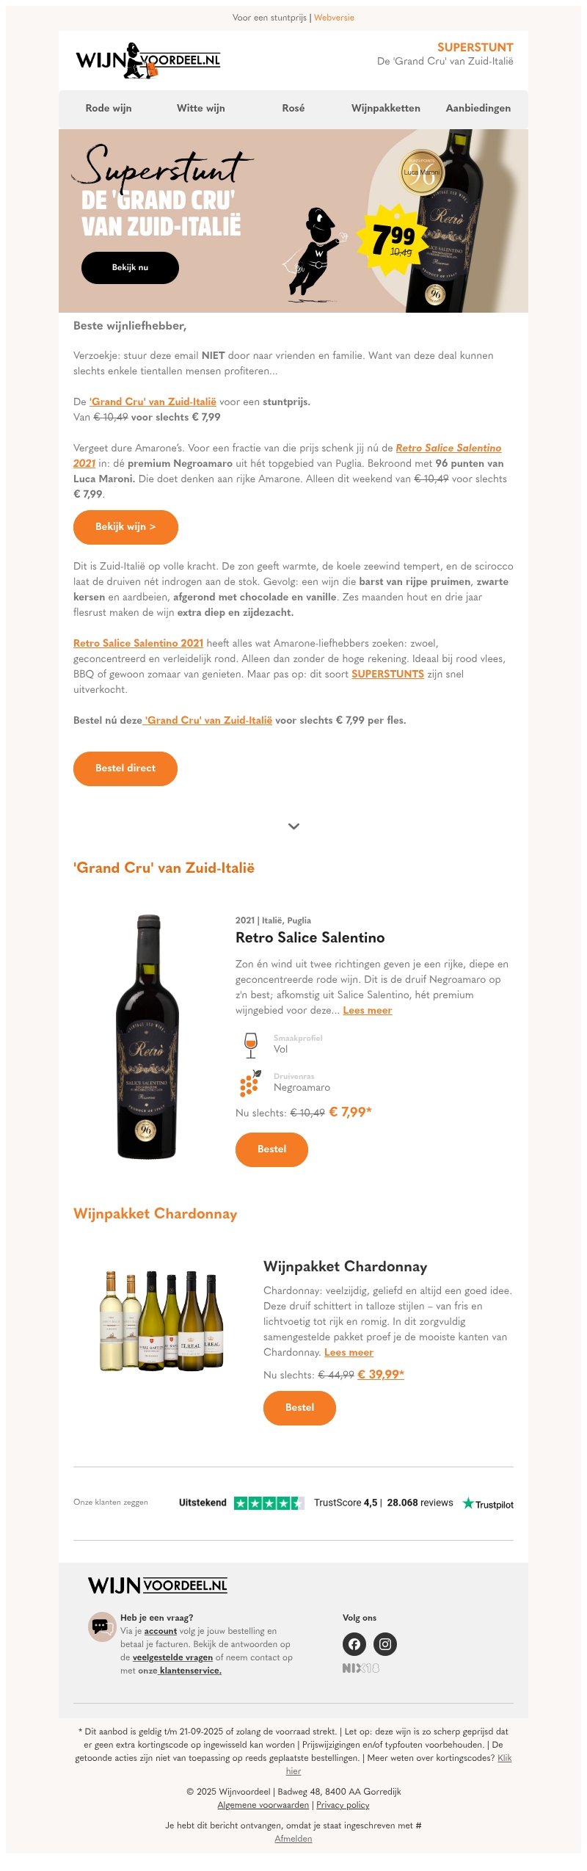Click the orange Bekijk wijn button

coord(125,527)
